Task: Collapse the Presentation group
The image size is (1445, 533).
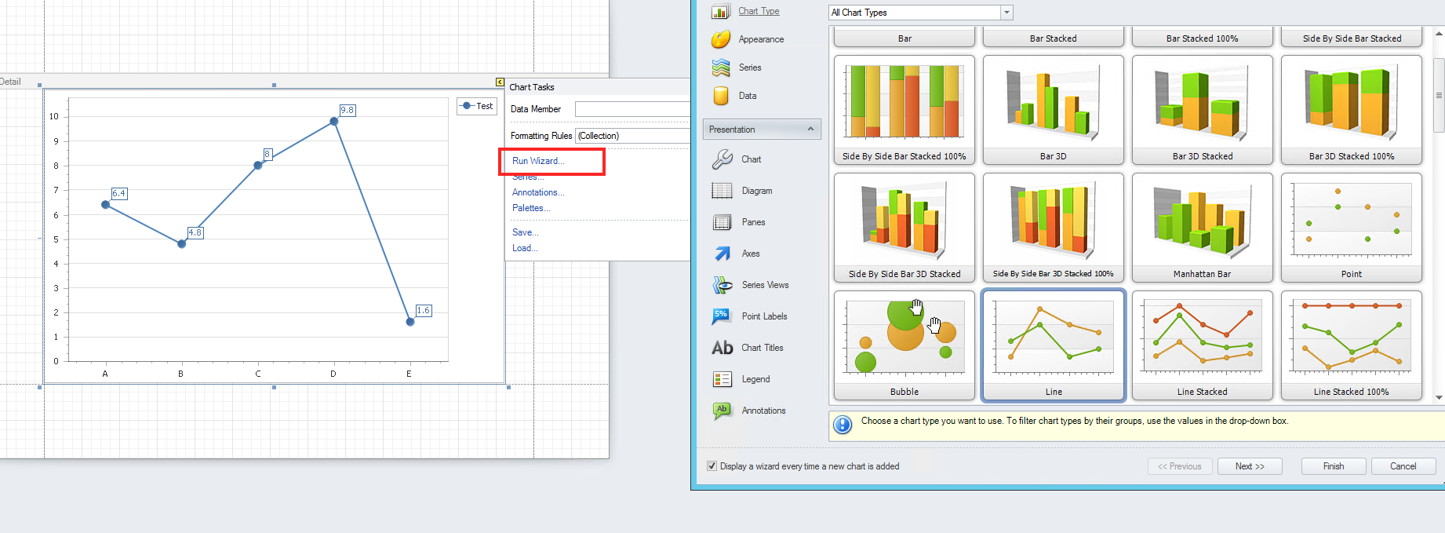Action: point(810,129)
